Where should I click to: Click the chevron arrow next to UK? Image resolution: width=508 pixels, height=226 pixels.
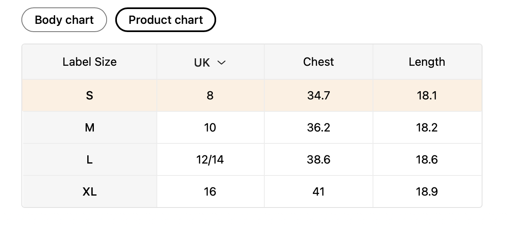221,62
